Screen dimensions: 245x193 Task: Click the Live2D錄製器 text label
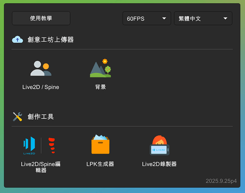pos(159,164)
